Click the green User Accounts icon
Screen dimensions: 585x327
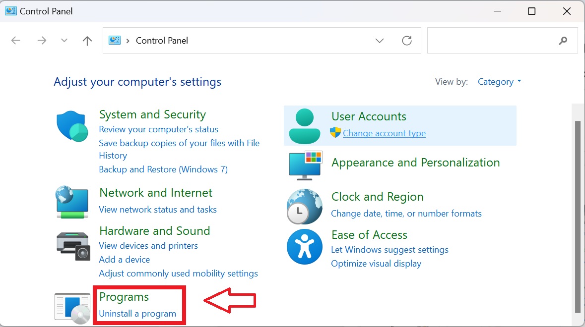(304, 125)
